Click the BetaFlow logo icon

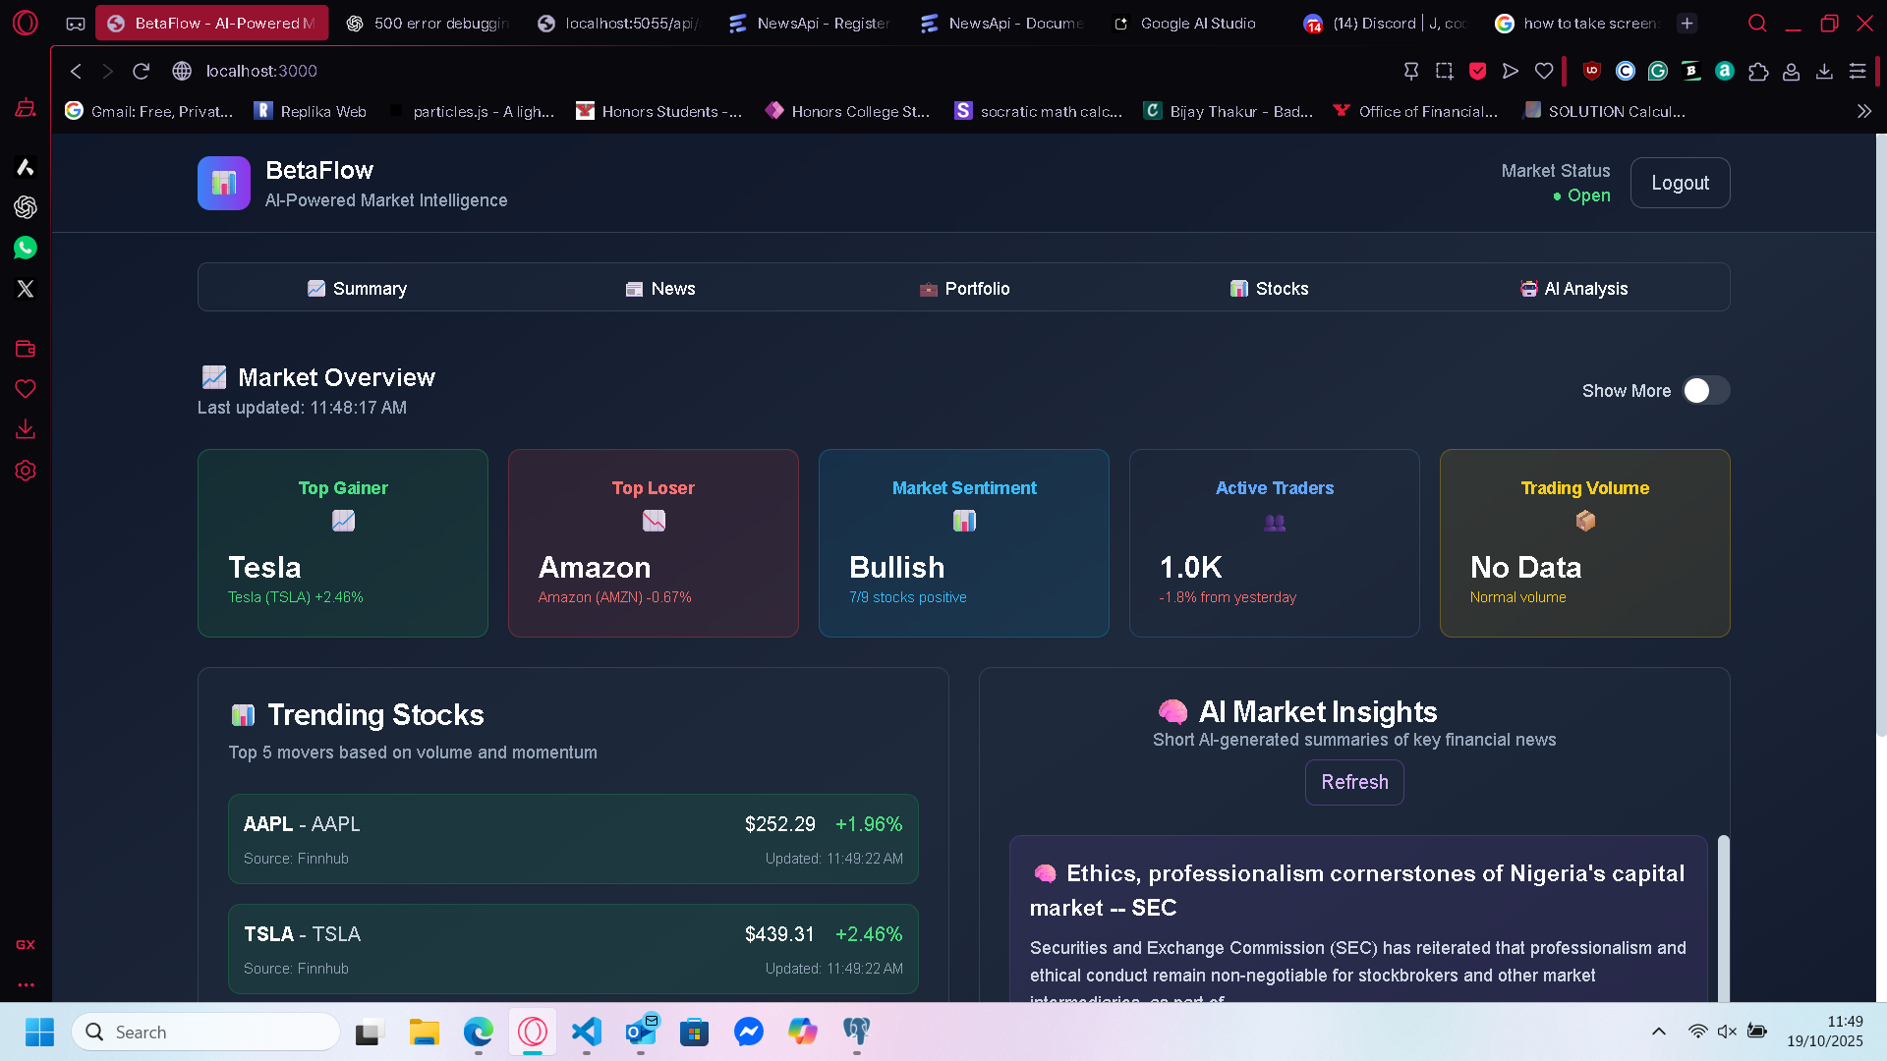(x=224, y=184)
